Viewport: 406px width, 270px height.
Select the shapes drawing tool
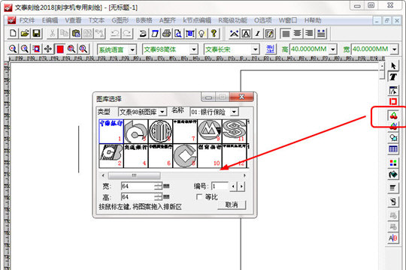tap(393, 137)
